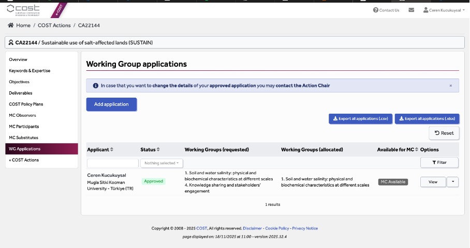Open the envelope messages icon
Image resolution: width=470 pixels, height=248 pixels.
tap(412, 10)
